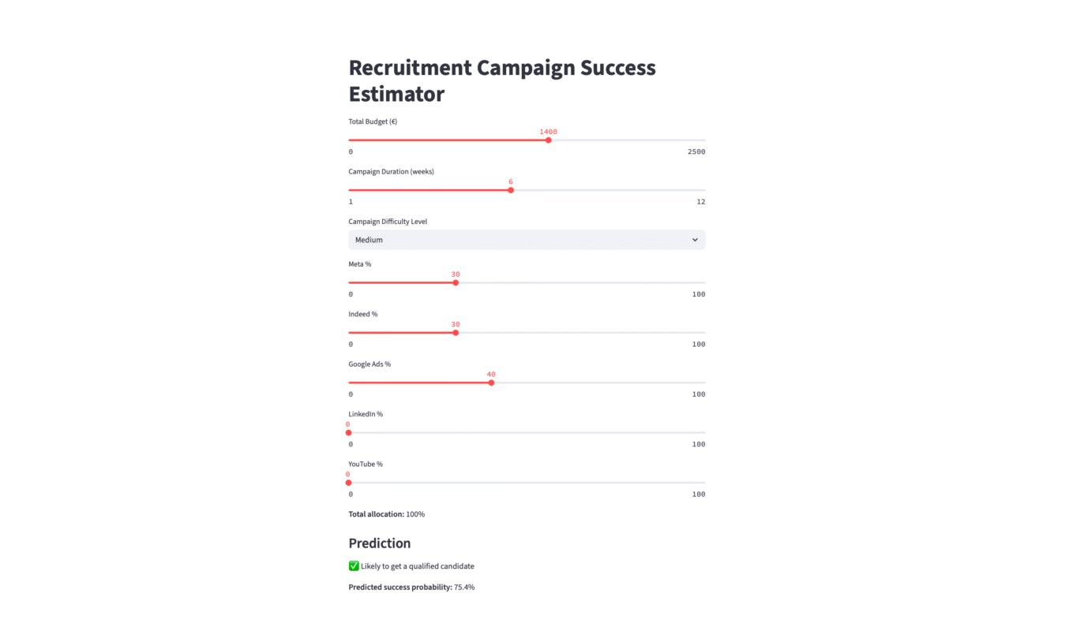Screen dimensions: 1065x631
Task: Click the Total allocation 100% text
Action: (387, 514)
